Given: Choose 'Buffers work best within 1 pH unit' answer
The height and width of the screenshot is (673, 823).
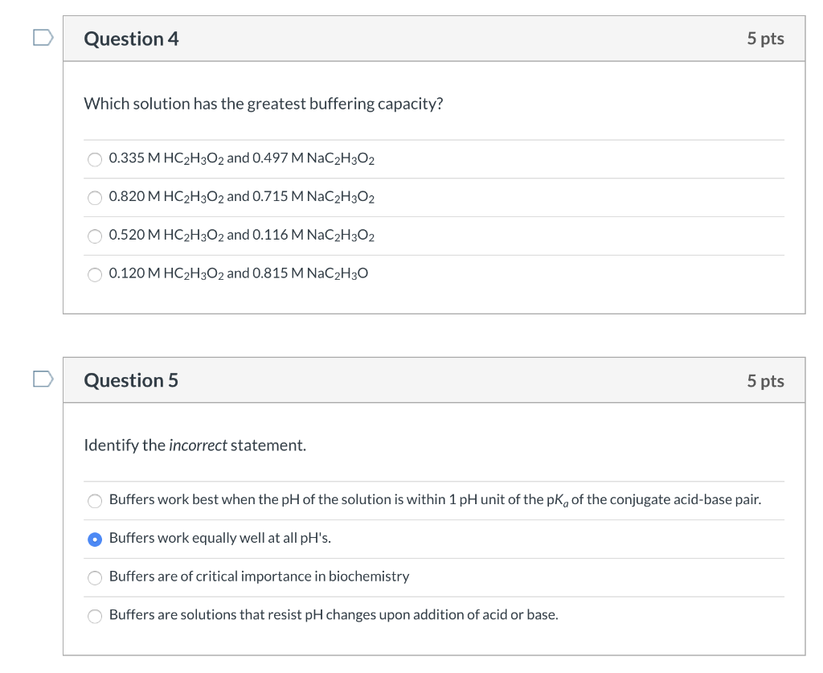Looking at the screenshot, I should click(95, 501).
